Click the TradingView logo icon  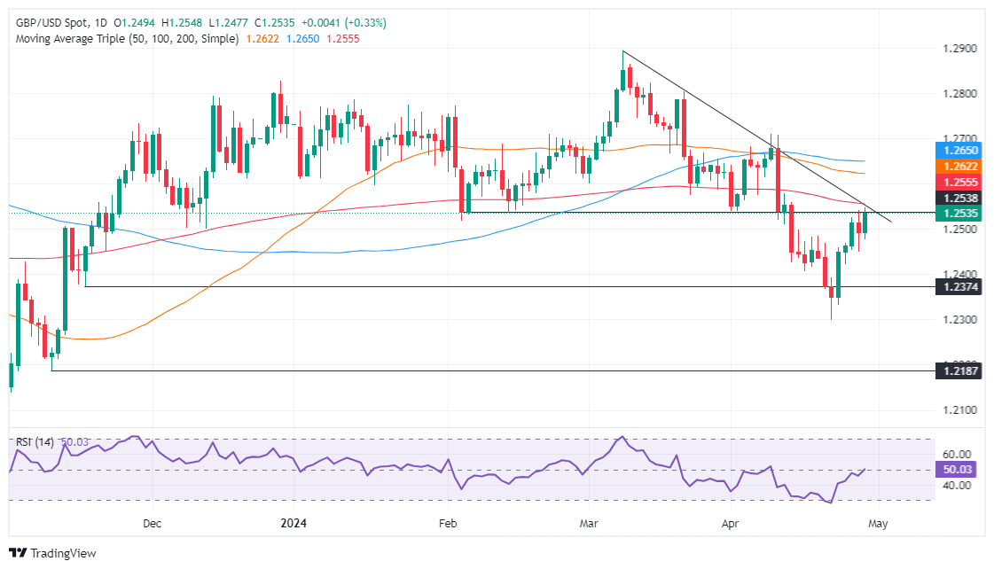pyautogui.click(x=18, y=553)
